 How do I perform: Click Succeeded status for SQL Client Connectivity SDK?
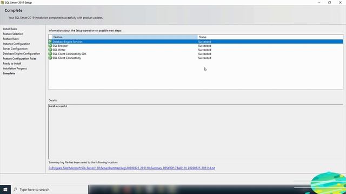pyautogui.click(x=204, y=54)
